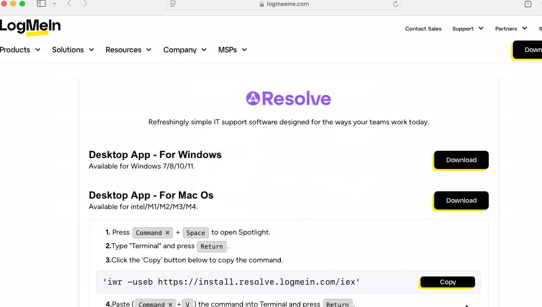Click the reader view icon in address bar

tap(173, 4)
